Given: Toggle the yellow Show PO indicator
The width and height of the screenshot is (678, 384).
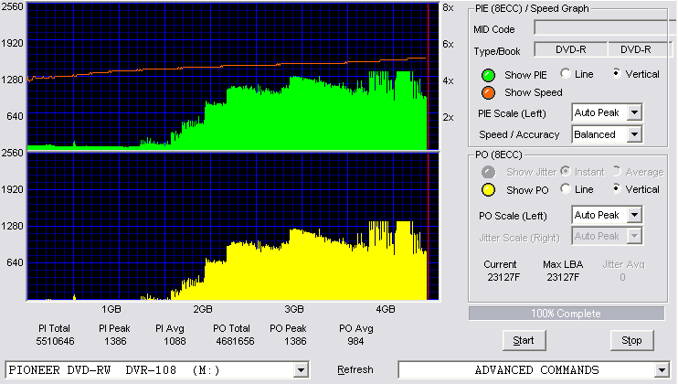Looking at the screenshot, I should pyautogui.click(x=488, y=190).
